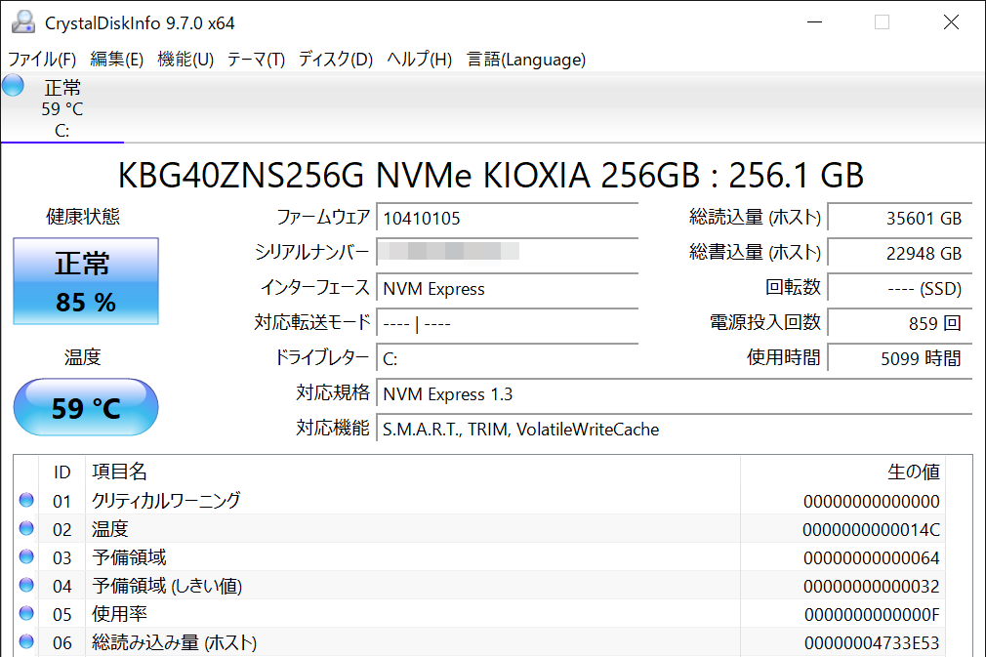The image size is (986, 657).
Task: Click the ID column header
Action: pyautogui.click(x=62, y=472)
